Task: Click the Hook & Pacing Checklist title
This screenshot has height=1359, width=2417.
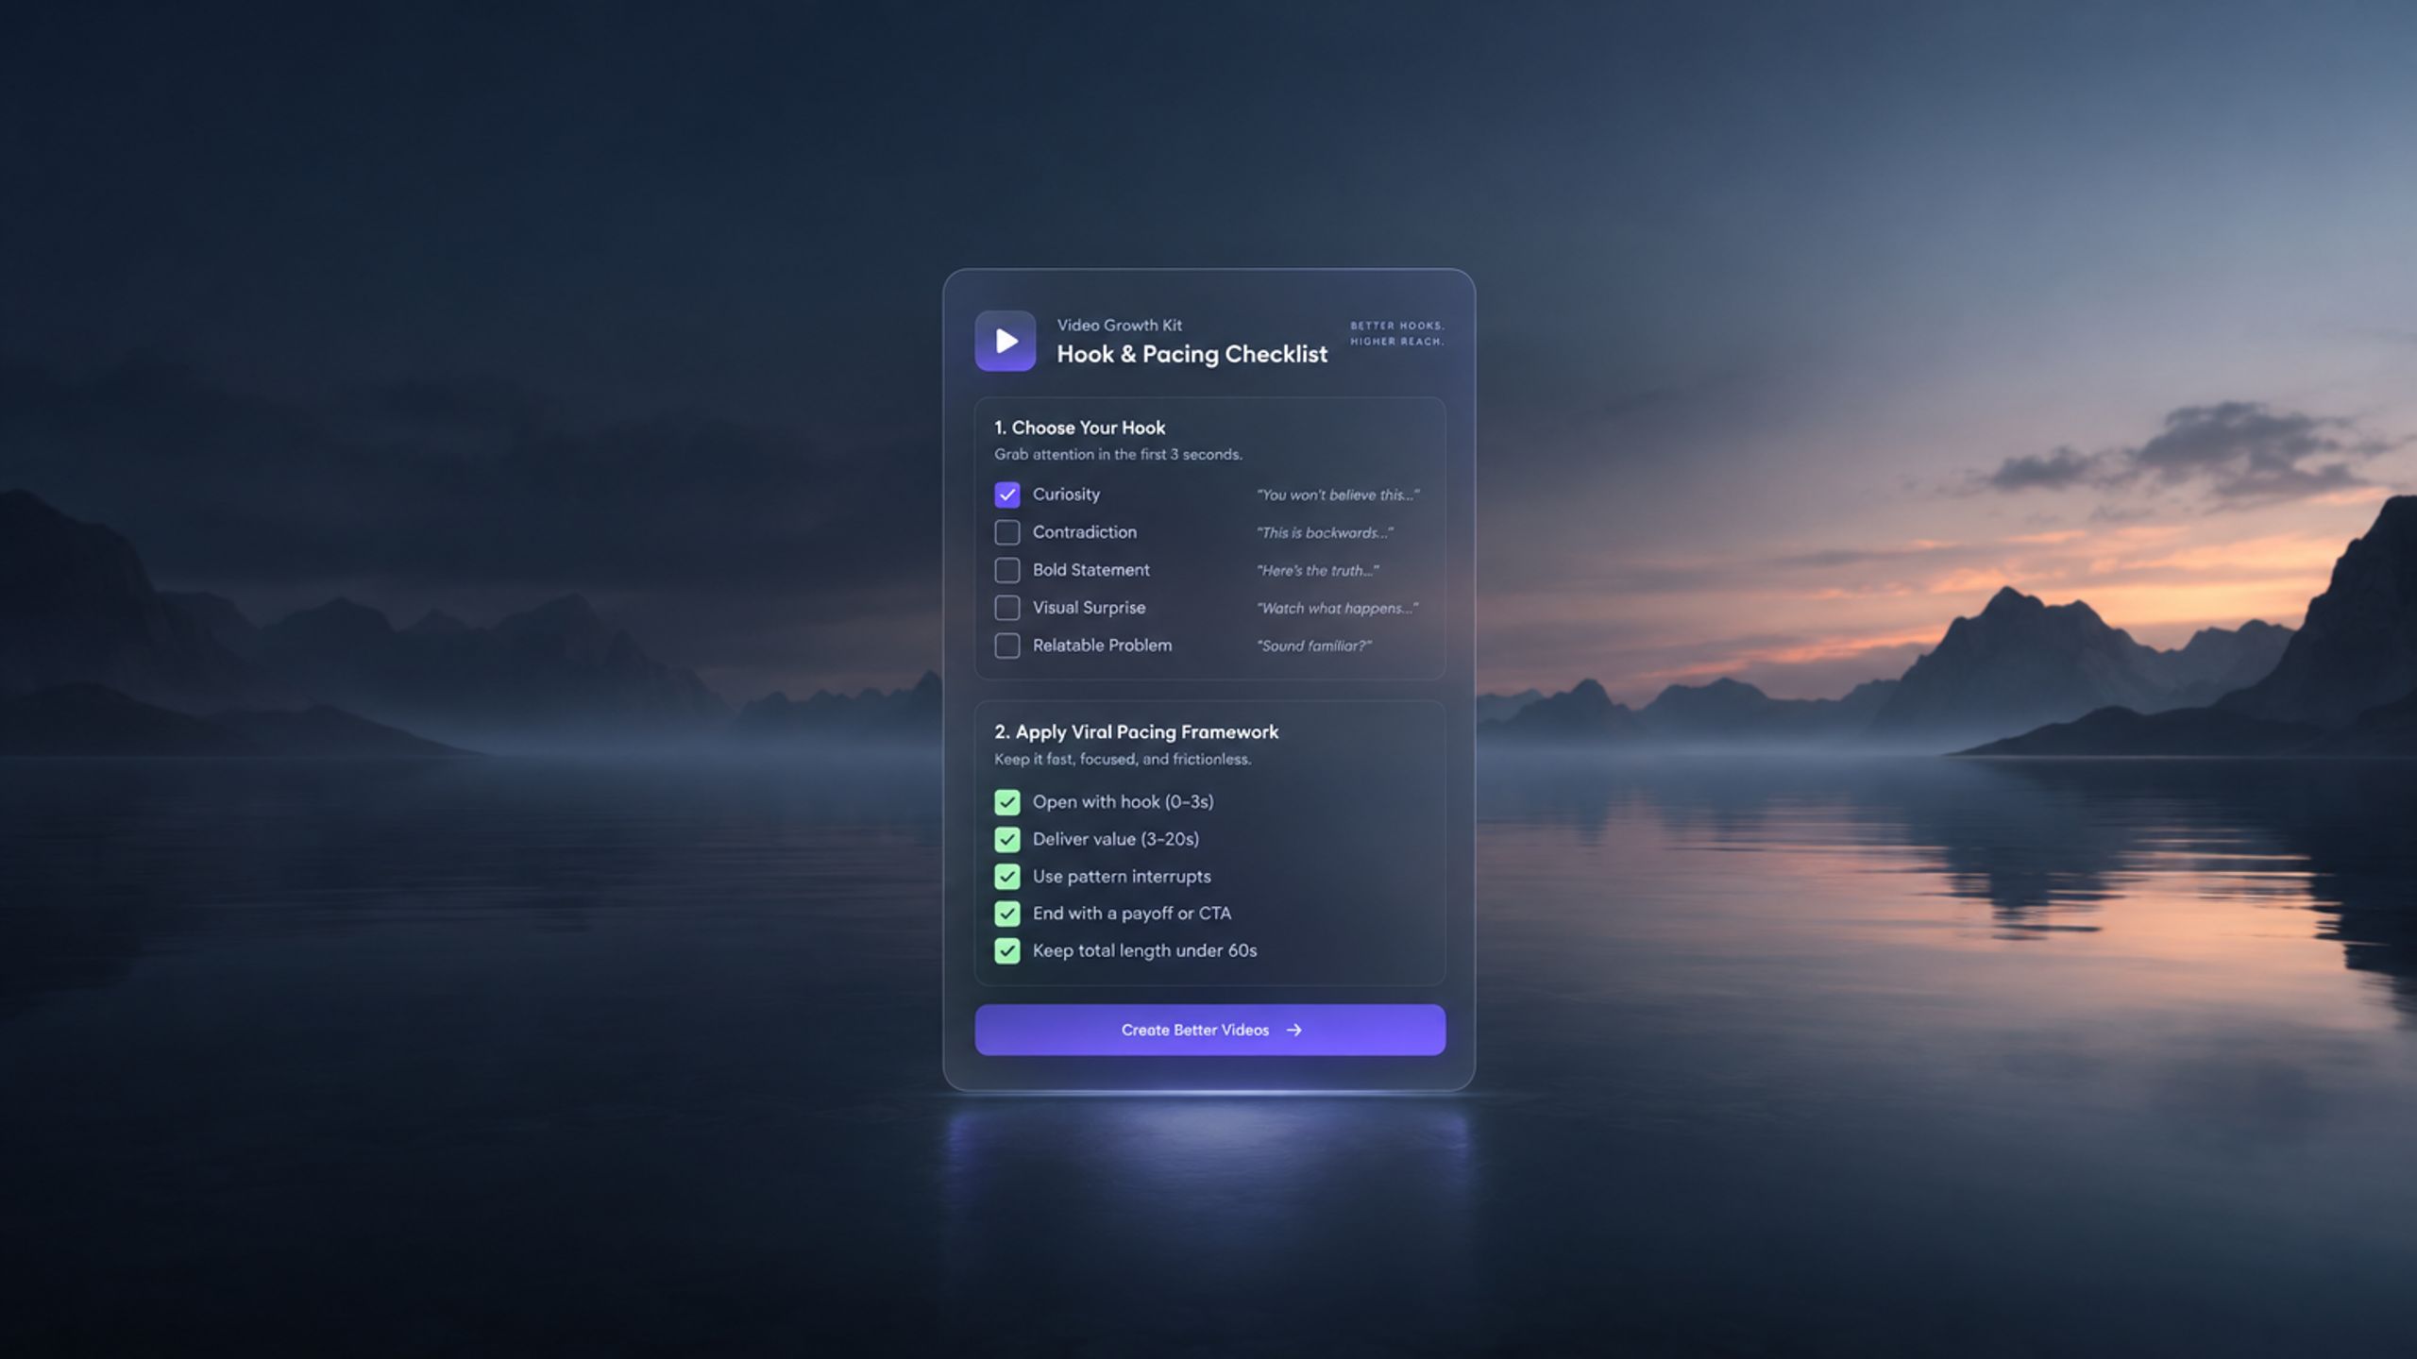Action: pos(1192,354)
